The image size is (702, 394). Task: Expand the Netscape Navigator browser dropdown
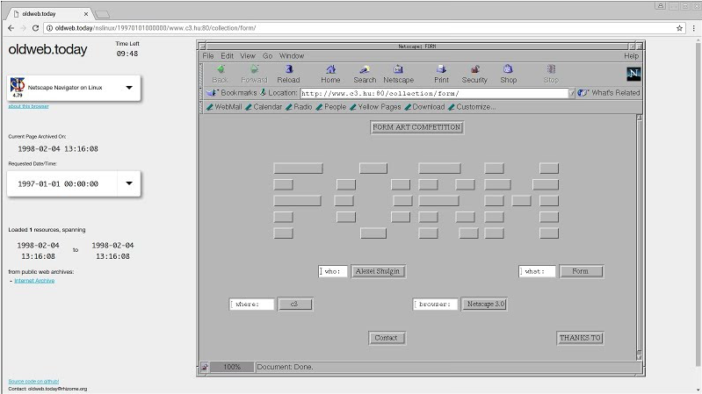point(129,88)
